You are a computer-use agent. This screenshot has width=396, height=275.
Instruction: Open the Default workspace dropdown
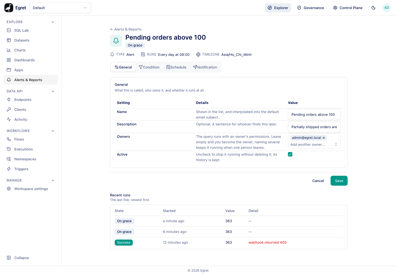pos(60,8)
